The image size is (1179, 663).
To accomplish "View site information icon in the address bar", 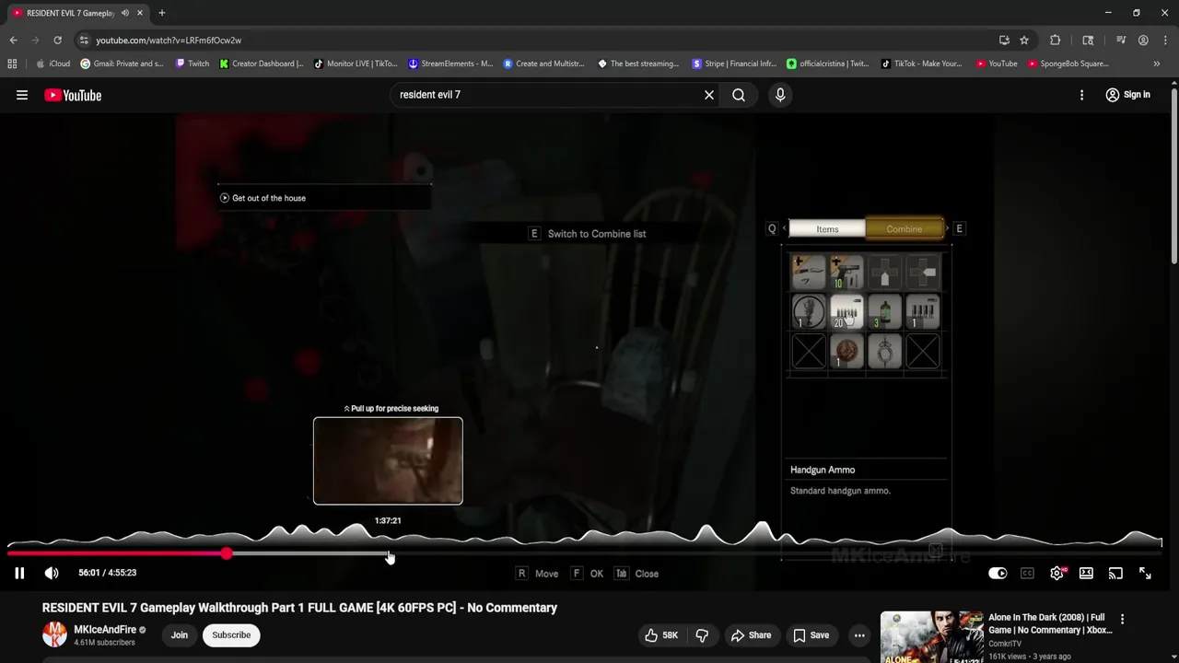I will (x=84, y=41).
